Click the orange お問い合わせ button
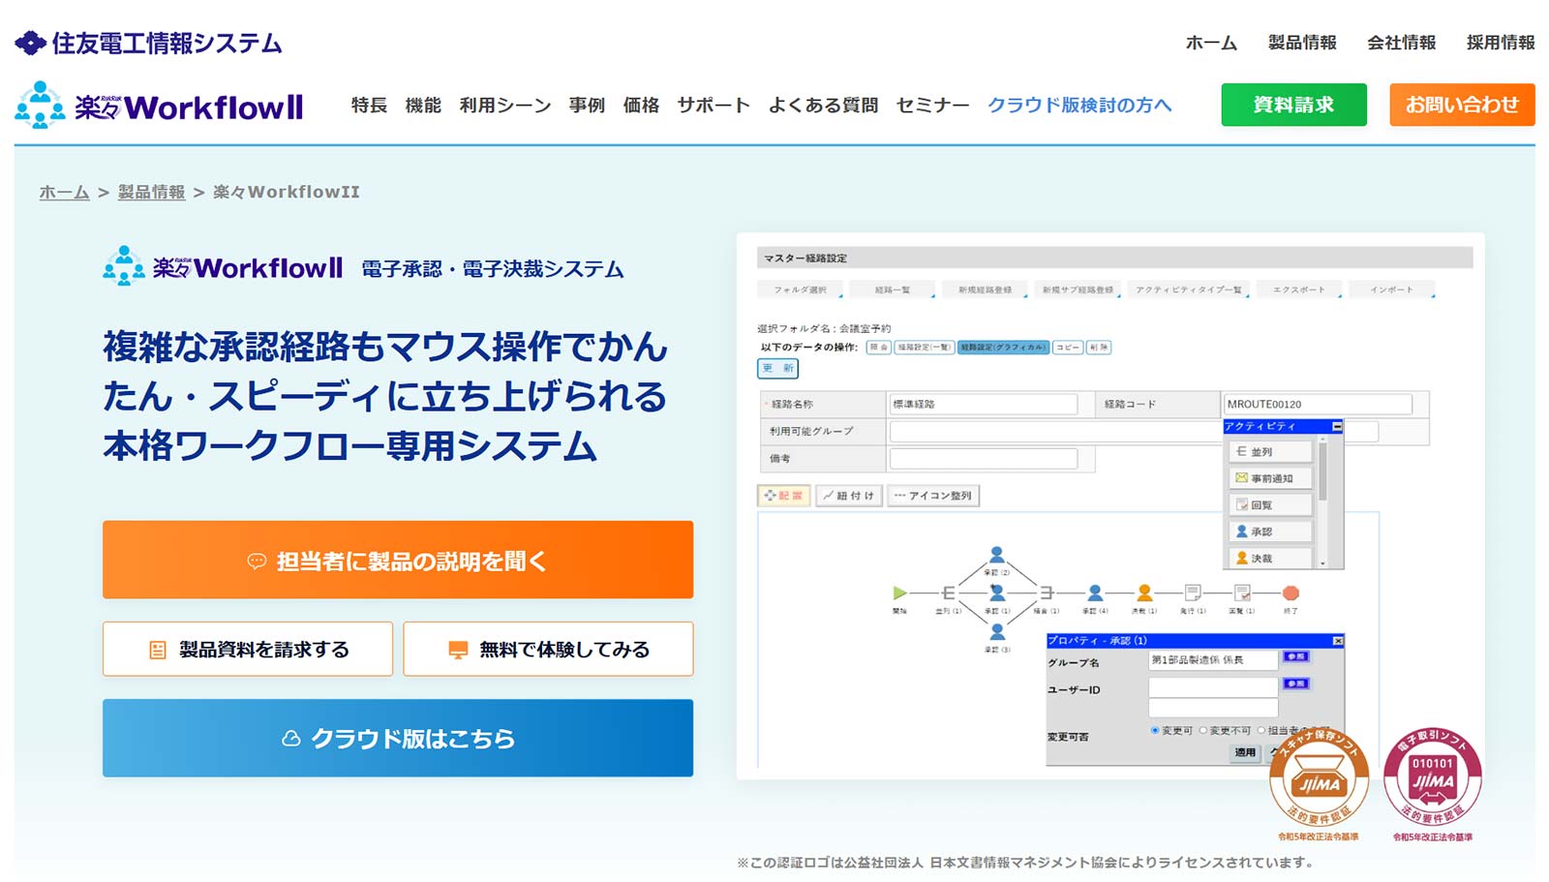The height and width of the screenshot is (882, 1549). [x=1462, y=105]
